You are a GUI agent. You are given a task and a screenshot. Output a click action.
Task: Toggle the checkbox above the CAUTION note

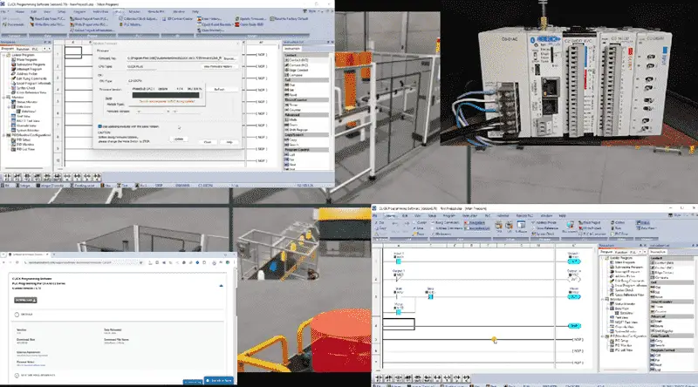(x=99, y=126)
